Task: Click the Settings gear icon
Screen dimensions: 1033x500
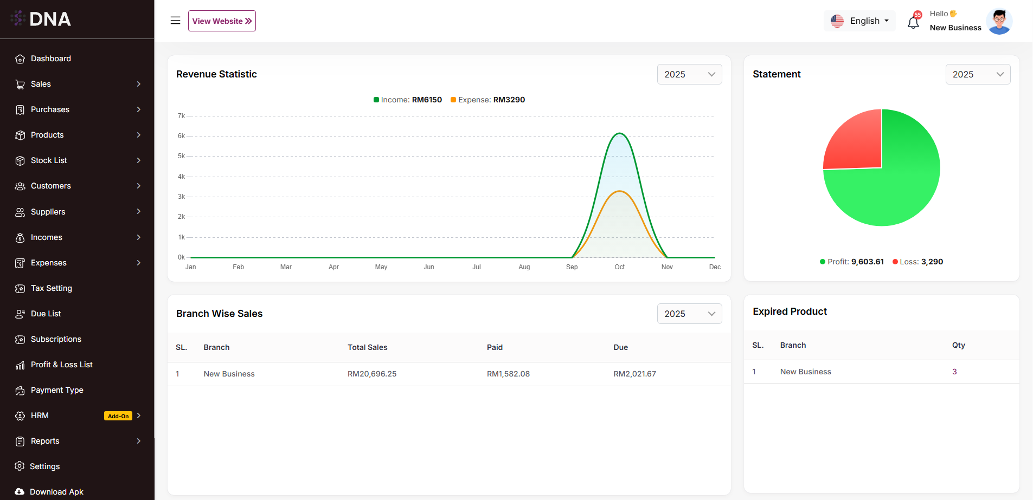Action: coord(20,466)
